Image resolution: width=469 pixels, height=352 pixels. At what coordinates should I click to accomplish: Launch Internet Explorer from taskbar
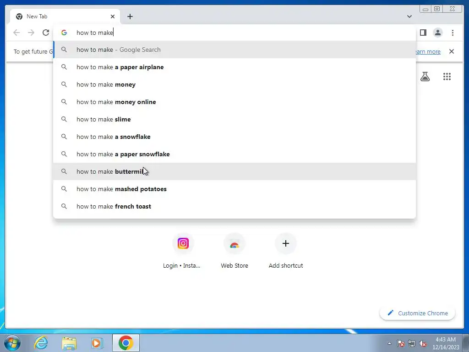click(x=41, y=343)
